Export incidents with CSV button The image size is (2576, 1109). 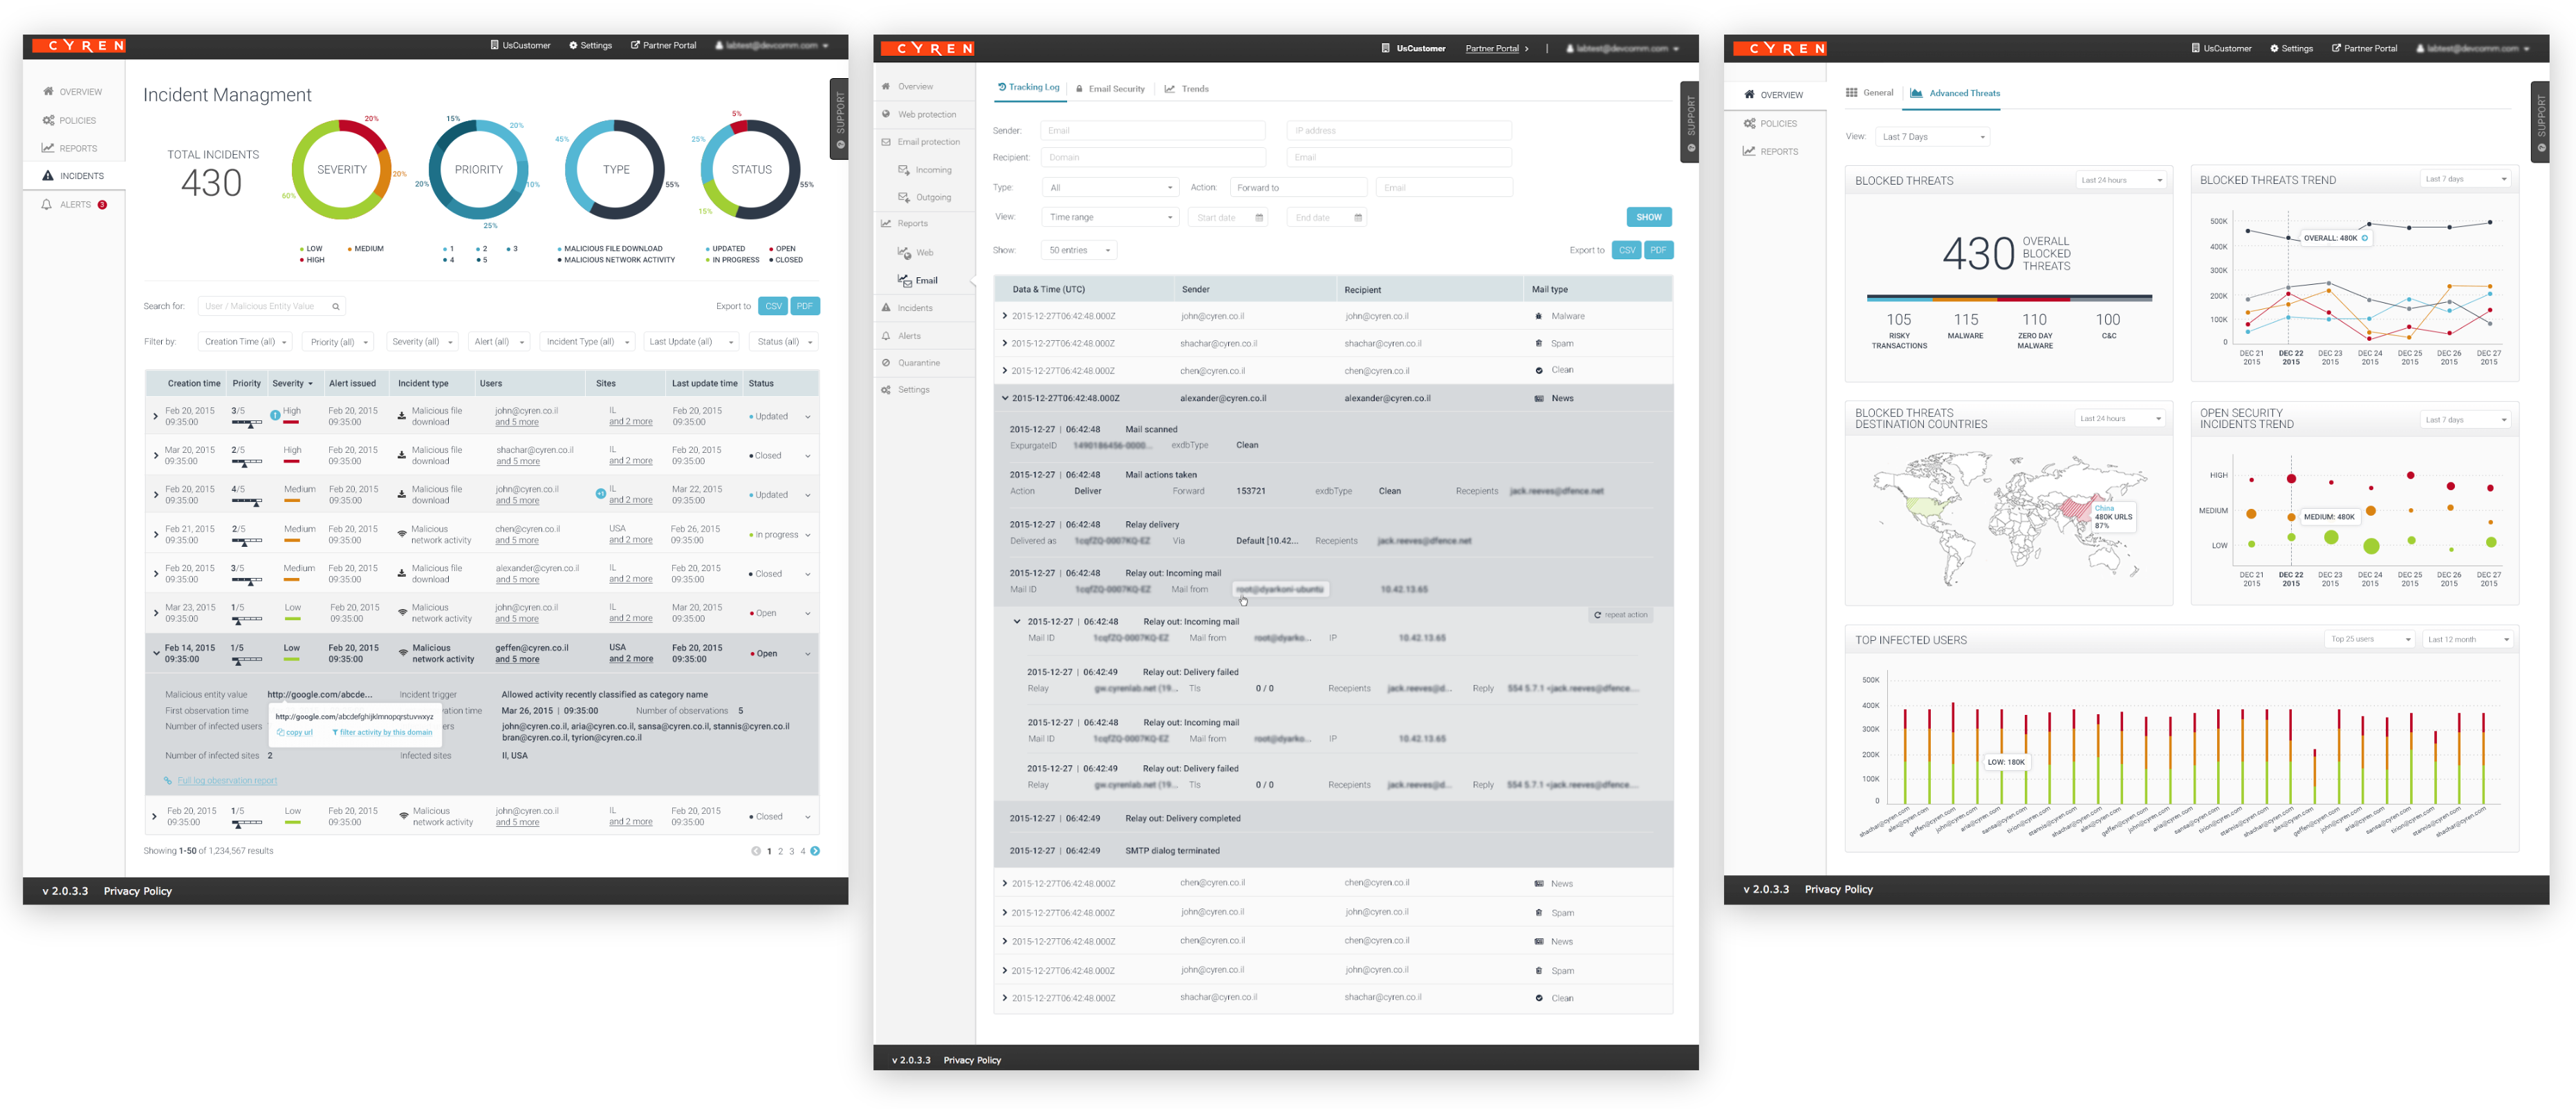coord(773,307)
